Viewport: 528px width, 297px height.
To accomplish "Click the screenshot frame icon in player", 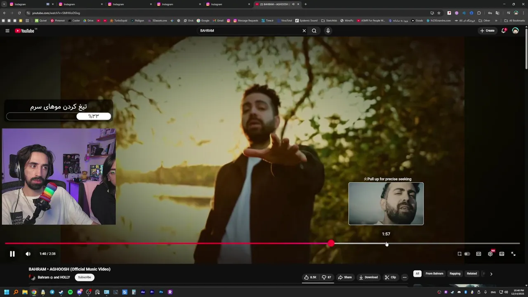I will (460, 254).
